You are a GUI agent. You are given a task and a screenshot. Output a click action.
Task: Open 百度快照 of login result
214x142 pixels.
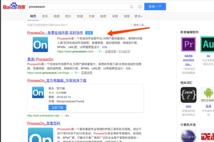pyautogui.click(x=87, y=73)
